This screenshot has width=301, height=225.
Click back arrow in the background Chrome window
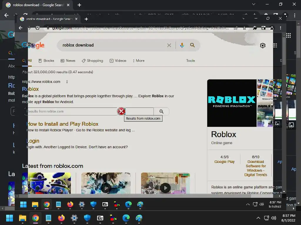(x=6, y=15)
